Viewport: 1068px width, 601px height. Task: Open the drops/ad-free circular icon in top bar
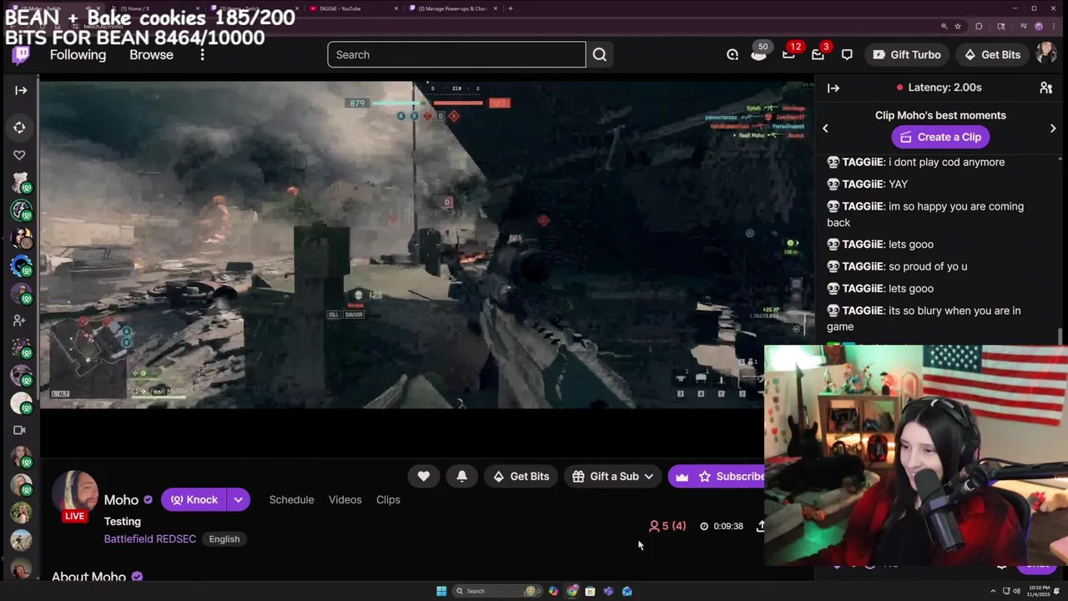[733, 55]
